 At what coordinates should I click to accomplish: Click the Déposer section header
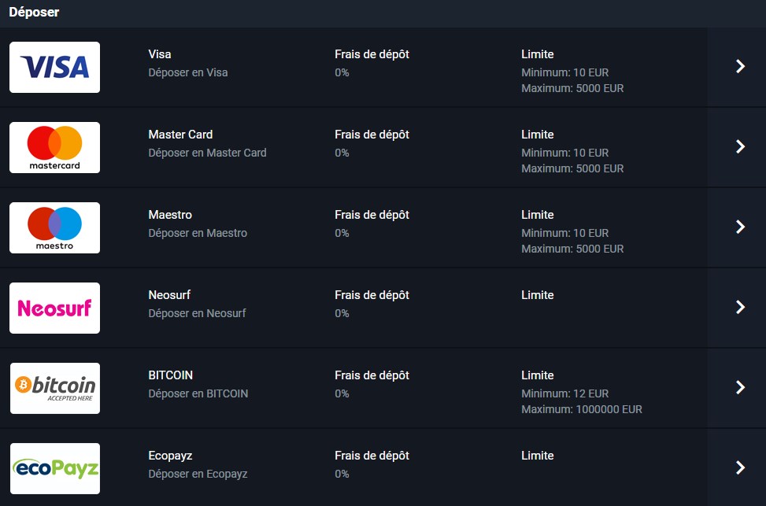[34, 13]
